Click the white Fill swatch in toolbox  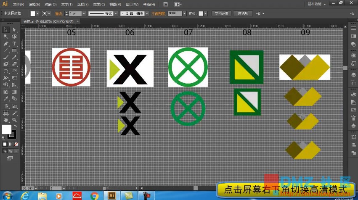(6, 129)
